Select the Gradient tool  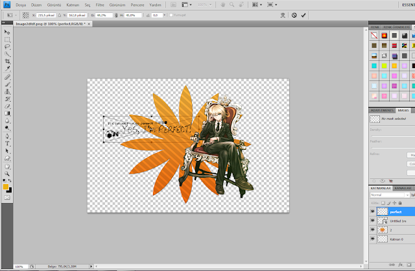[7, 113]
